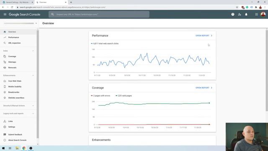Image resolution: width=268 pixels, height=151 pixels.
Task: Click the Sitemaps icon in the sidebar
Action: [x=5, y=62]
